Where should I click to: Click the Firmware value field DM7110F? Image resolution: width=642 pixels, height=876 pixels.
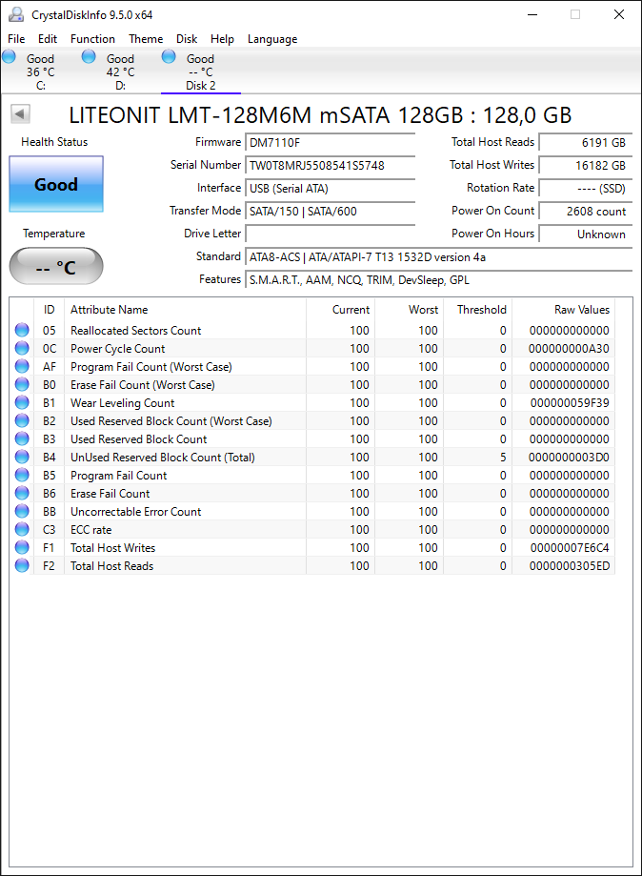(330, 142)
